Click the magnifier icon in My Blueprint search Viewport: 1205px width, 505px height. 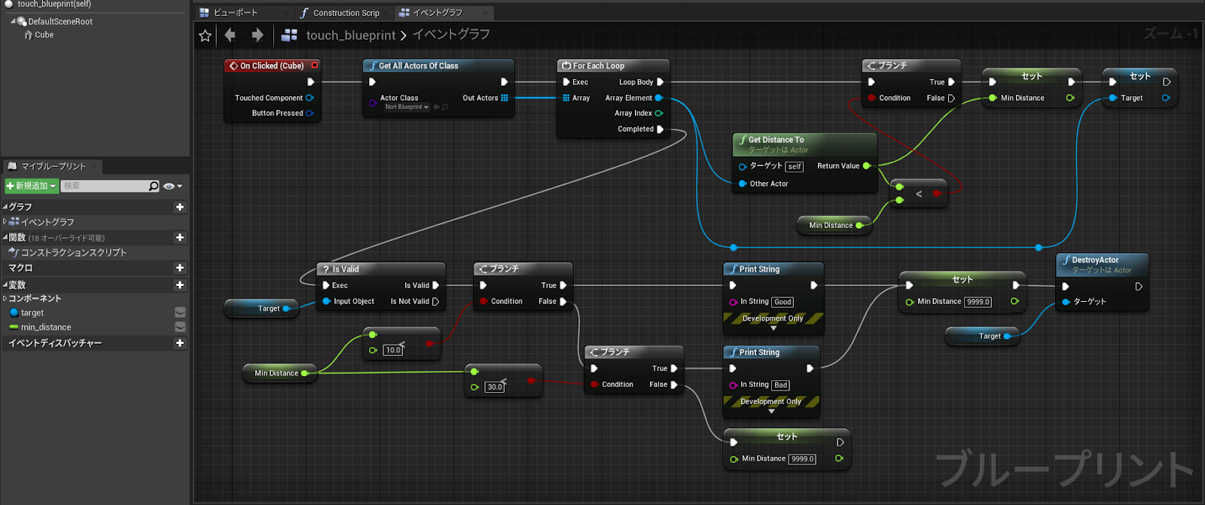click(154, 186)
